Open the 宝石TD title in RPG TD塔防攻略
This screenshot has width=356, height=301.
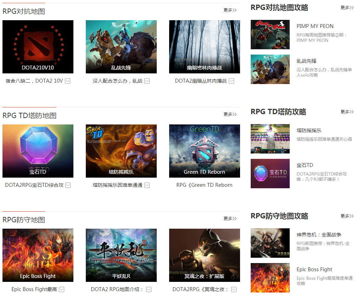point(305,165)
